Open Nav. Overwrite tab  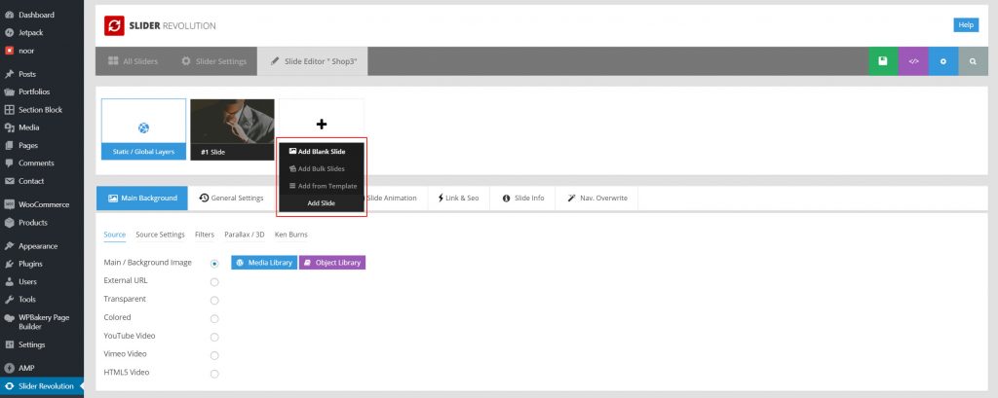click(x=596, y=198)
